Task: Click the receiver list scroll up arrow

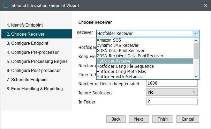Action: point(196,41)
